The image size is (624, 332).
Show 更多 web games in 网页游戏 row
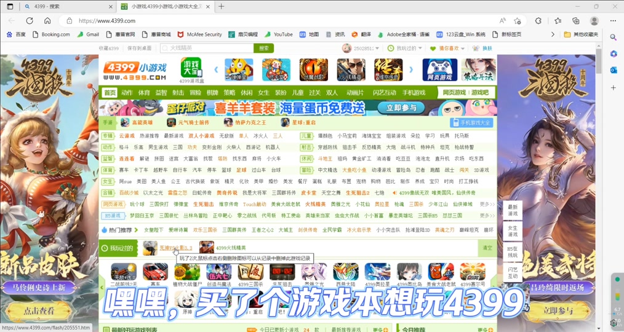(487, 204)
